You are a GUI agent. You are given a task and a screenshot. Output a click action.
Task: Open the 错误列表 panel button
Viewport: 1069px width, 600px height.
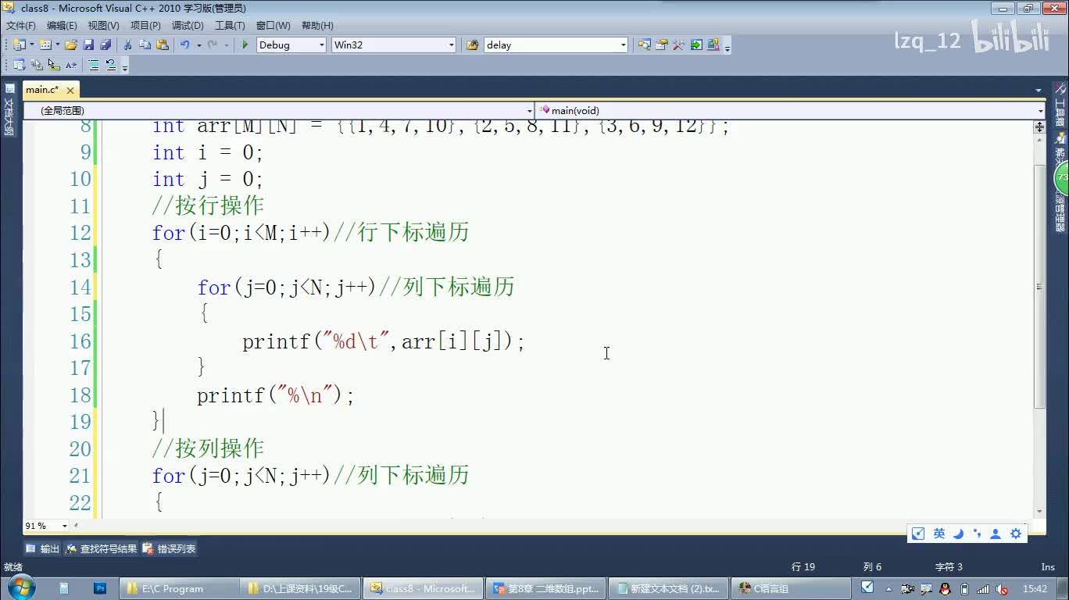170,549
